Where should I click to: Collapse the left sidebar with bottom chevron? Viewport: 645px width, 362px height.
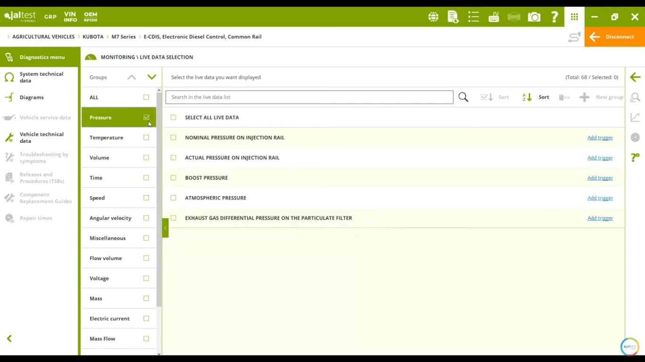tap(9, 338)
